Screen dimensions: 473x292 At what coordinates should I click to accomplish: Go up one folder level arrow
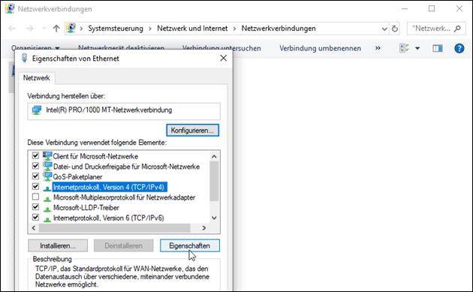[x=56, y=29]
